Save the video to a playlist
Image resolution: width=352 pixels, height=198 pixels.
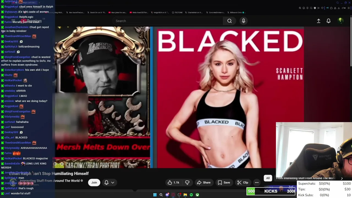pyautogui.click(x=224, y=183)
